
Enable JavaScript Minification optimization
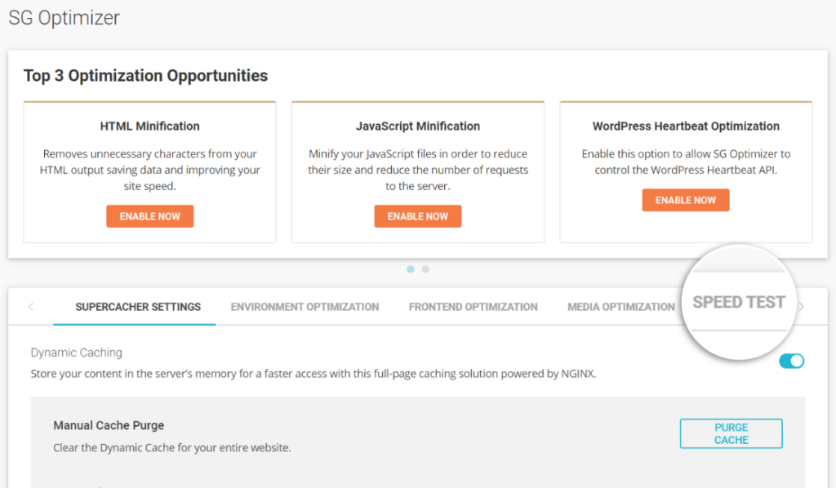[x=417, y=215]
